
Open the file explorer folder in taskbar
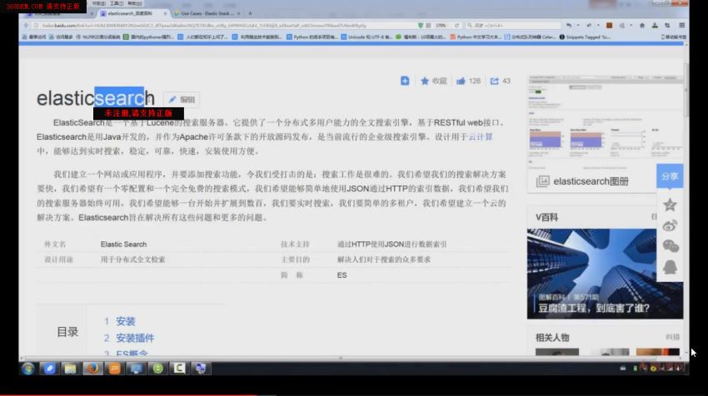pos(71,369)
